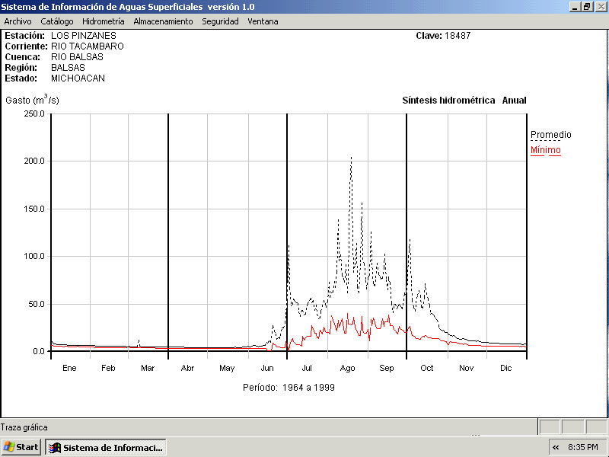Expand hidden system tray icons chevron

tap(556, 447)
